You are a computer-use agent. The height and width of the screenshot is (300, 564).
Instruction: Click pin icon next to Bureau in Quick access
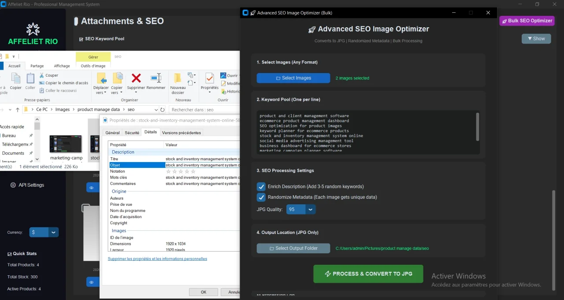point(31,136)
